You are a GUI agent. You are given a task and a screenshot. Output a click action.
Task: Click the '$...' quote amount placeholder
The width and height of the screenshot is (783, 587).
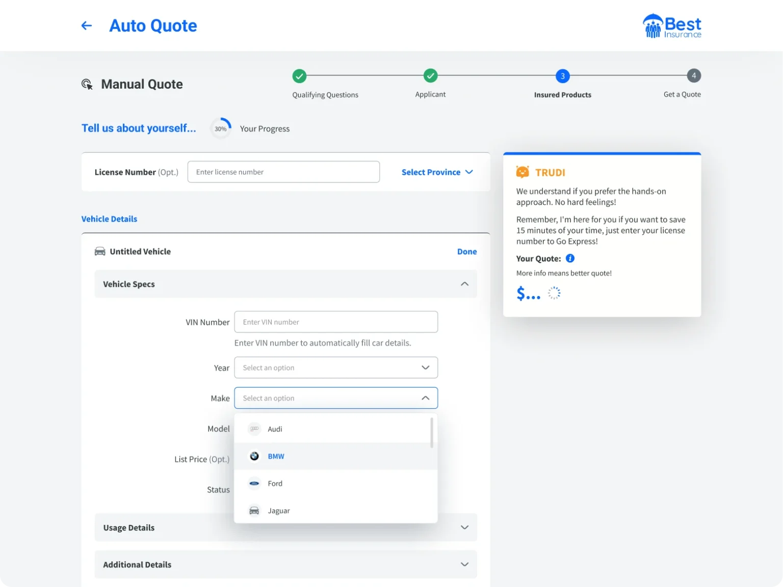point(528,293)
